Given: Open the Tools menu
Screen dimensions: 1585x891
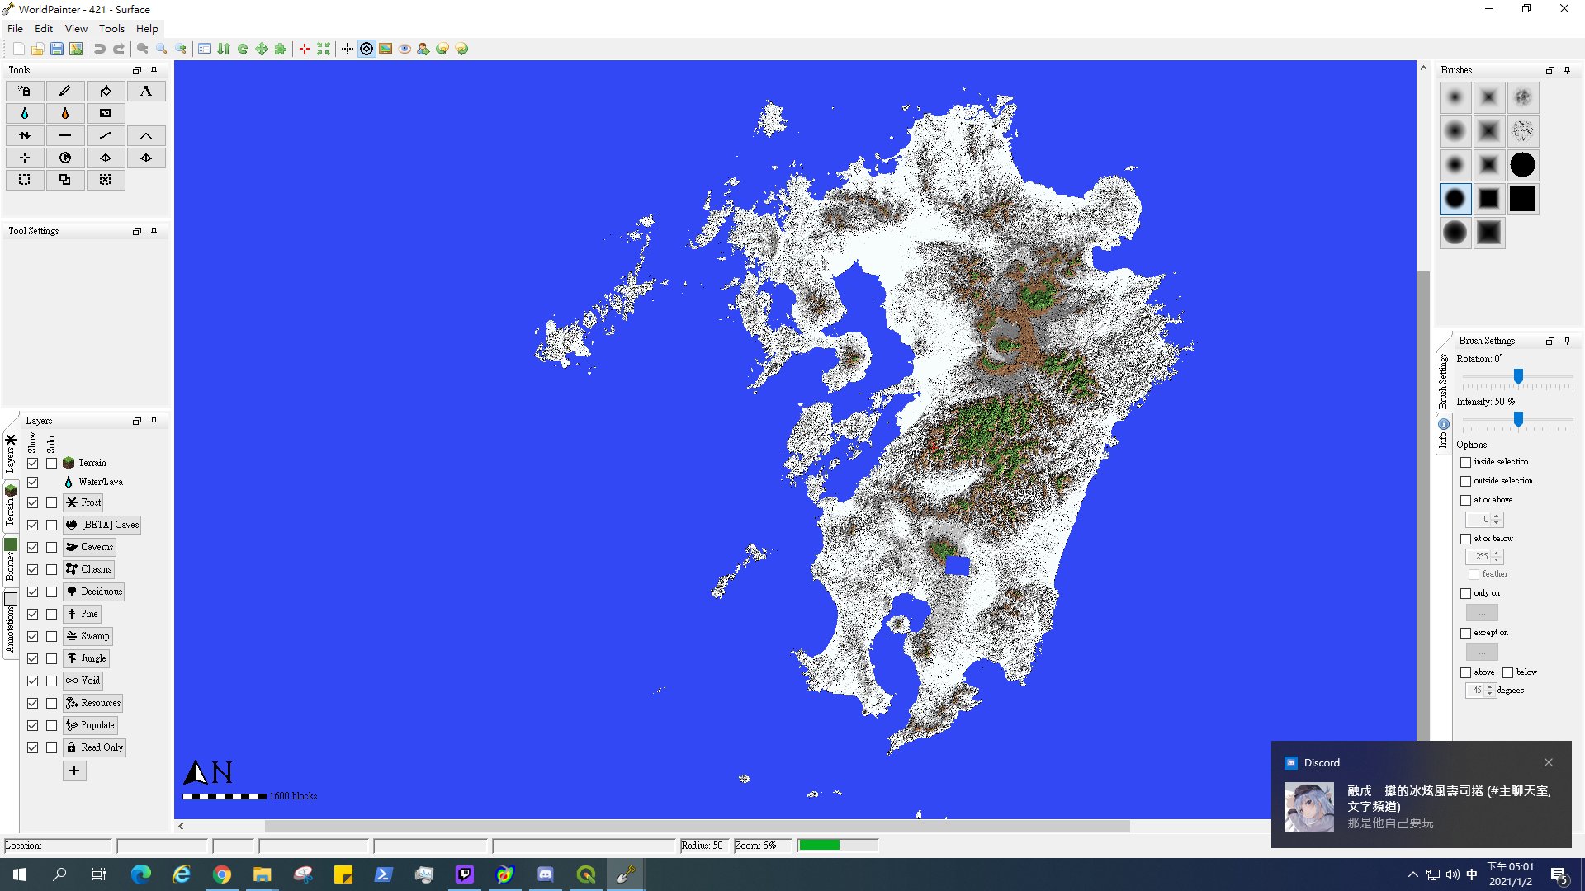Looking at the screenshot, I should coord(111,28).
